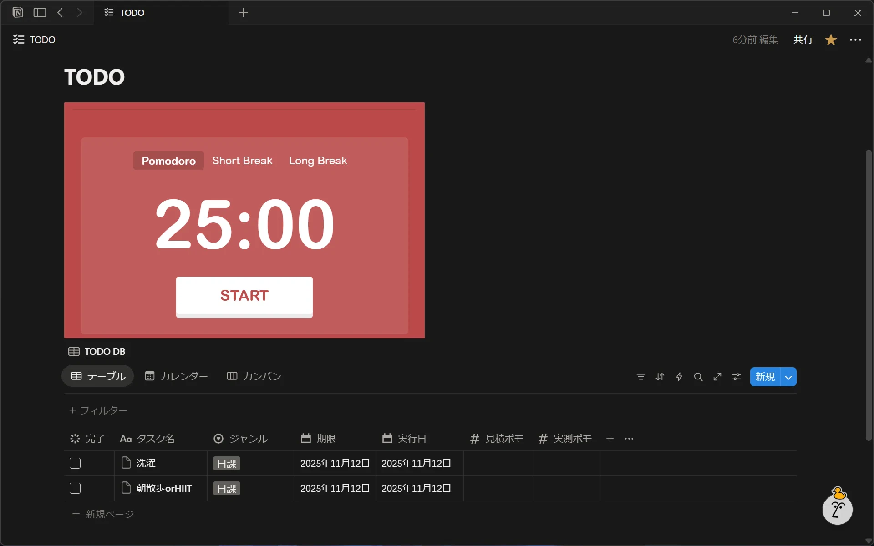Click the sort arrows icon

tap(660, 377)
